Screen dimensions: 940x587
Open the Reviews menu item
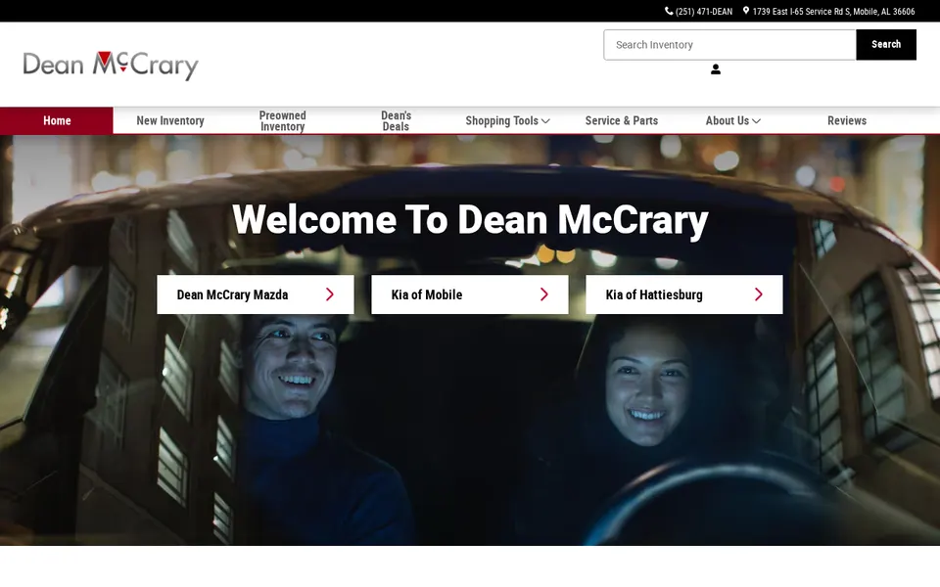pyautogui.click(x=846, y=120)
